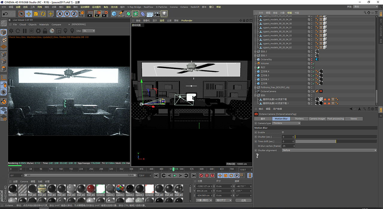This screenshot has width=383, height=209.
Task: Select the OctaneSky object
Action: [266, 60]
